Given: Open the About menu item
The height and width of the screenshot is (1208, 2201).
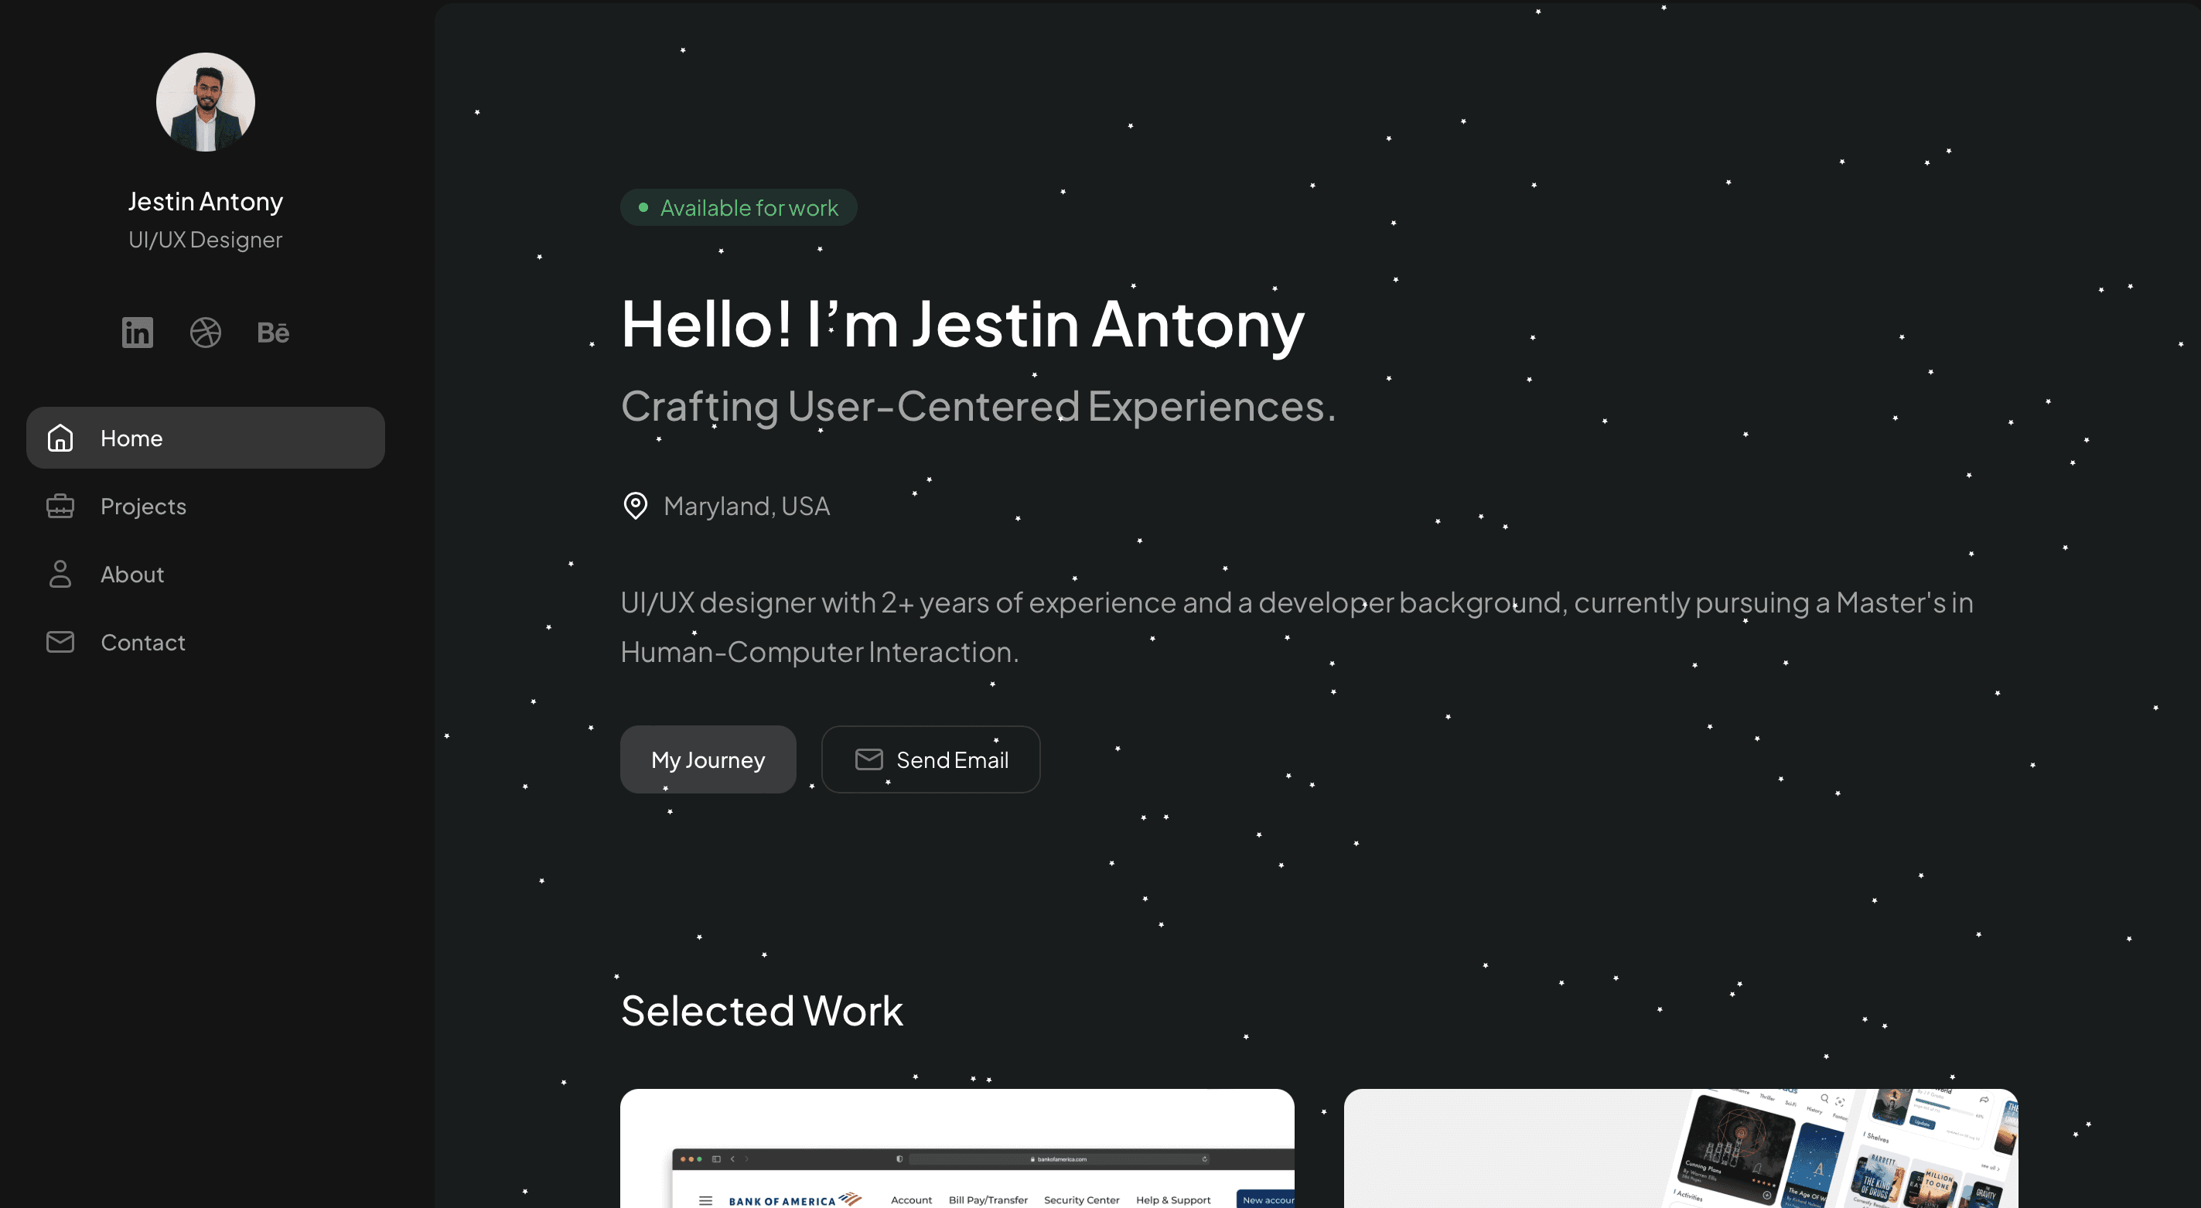Looking at the screenshot, I should (205, 574).
